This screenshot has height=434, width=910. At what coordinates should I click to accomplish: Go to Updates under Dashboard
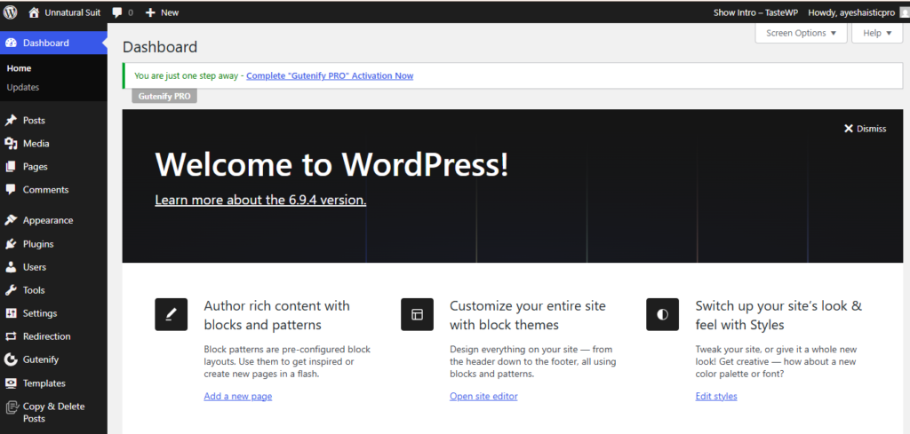(x=23, y=88)
